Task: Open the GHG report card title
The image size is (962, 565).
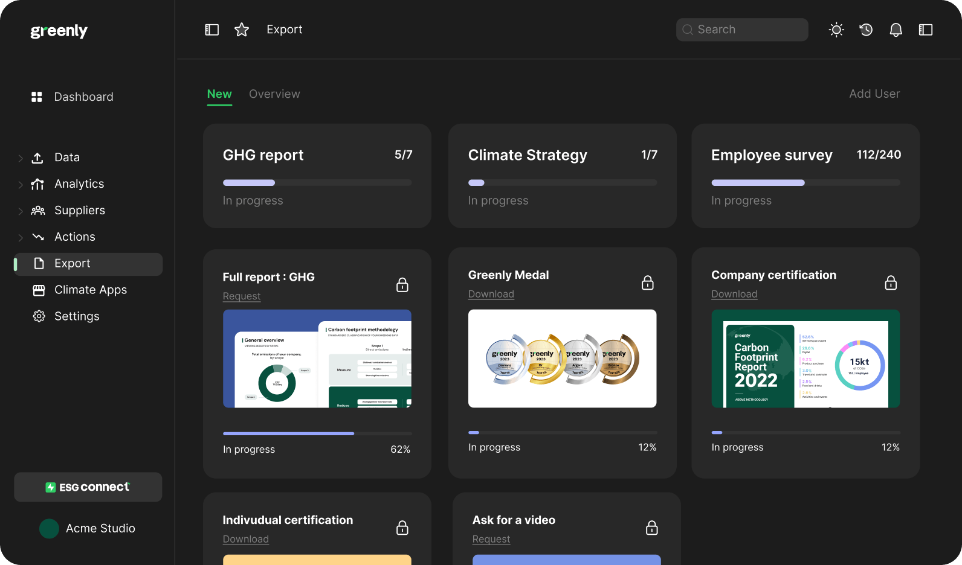Action: 263,155
